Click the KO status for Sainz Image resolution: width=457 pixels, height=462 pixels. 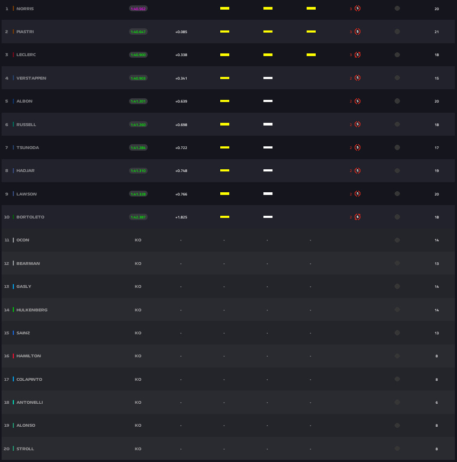tap(138, 333)
